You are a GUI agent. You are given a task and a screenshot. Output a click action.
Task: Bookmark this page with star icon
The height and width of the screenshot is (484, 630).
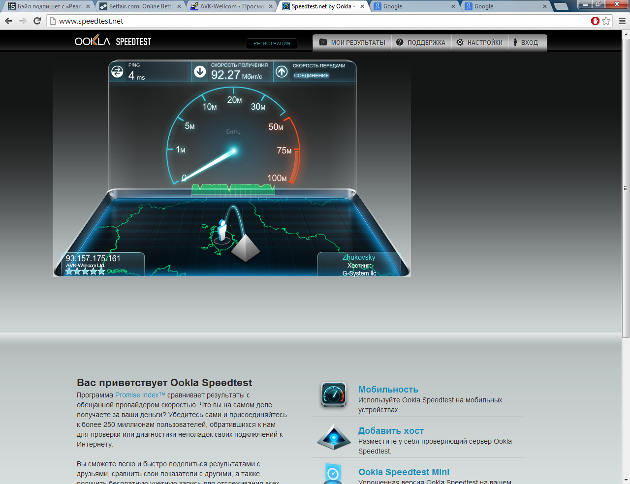click(606, 21)
